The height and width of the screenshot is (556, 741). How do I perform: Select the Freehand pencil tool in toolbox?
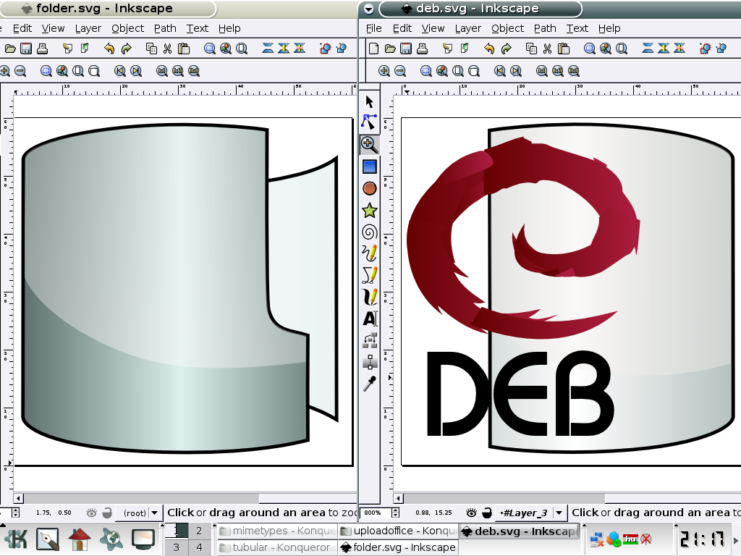(370, 253)
